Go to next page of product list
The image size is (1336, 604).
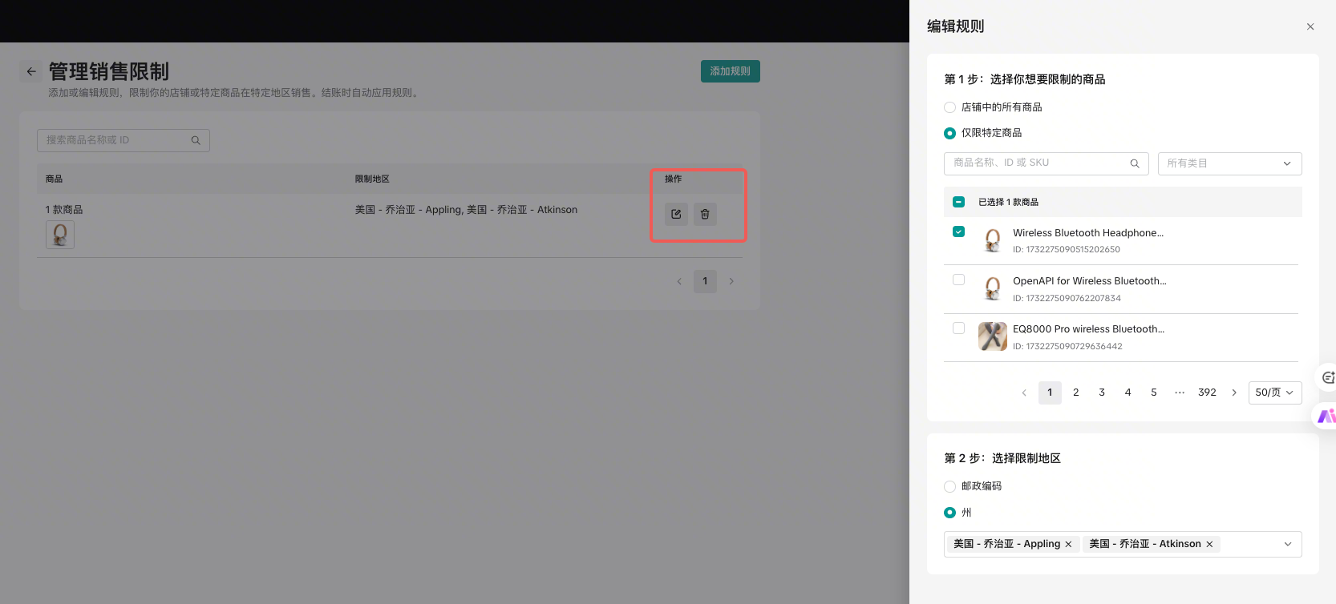coord(1234,393)
